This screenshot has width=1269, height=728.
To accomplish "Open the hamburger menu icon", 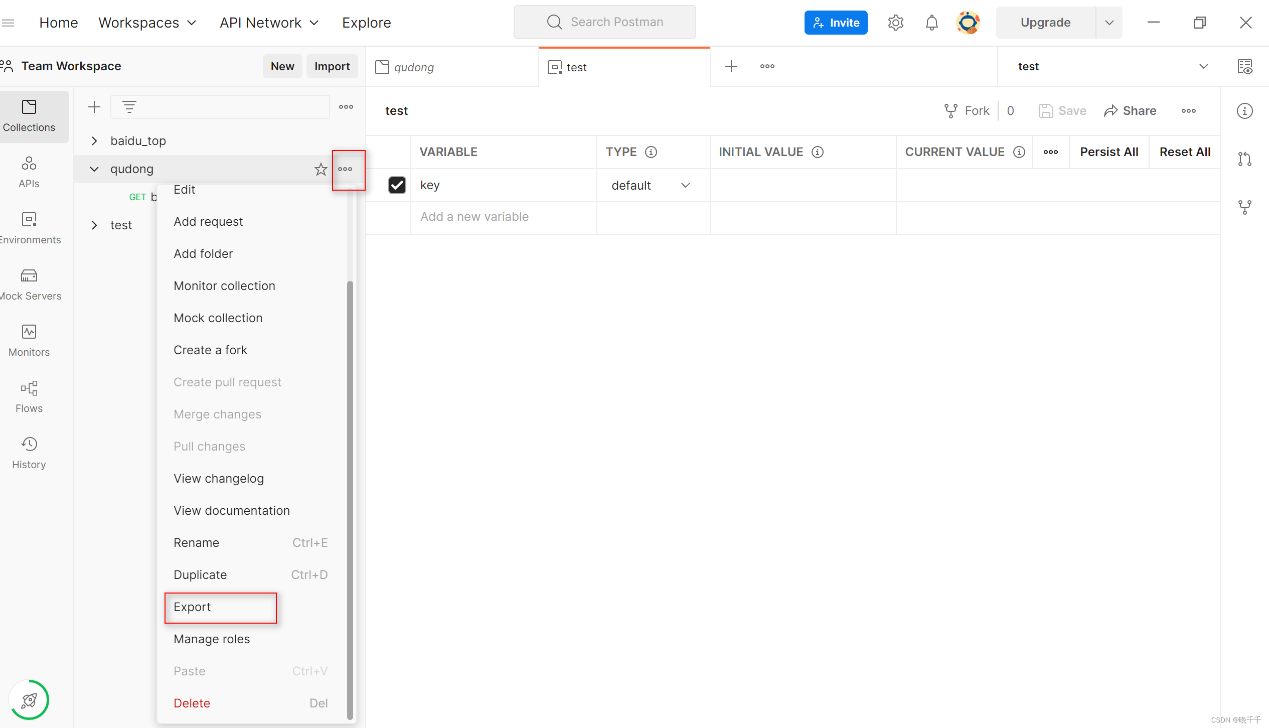I will pos(8,23).
